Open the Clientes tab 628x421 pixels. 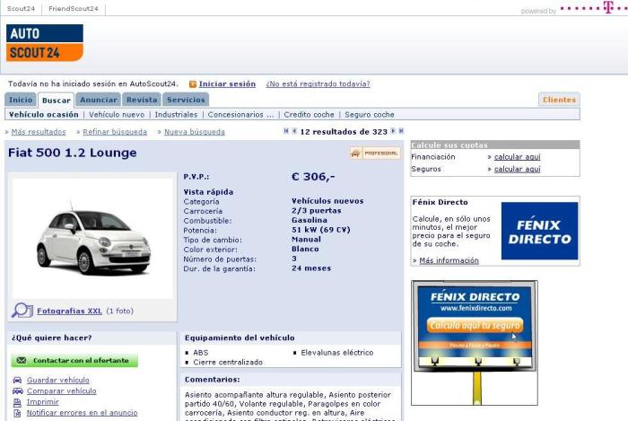pyautogui.click(x=559, y=100)
